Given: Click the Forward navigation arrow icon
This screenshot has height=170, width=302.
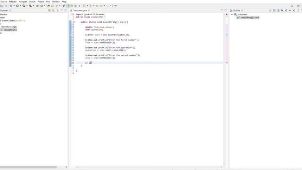Looking at the screenshot, I should pyautogui.click(x=107, y=6).
